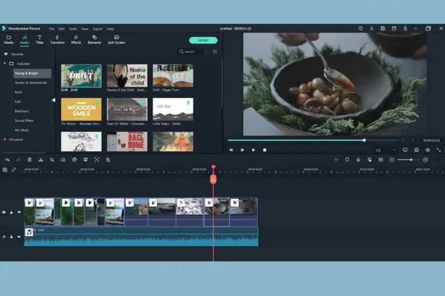Viewport: 445px width, 296px height.
Task: Open the Tools menu
Action: click(73, 29)
